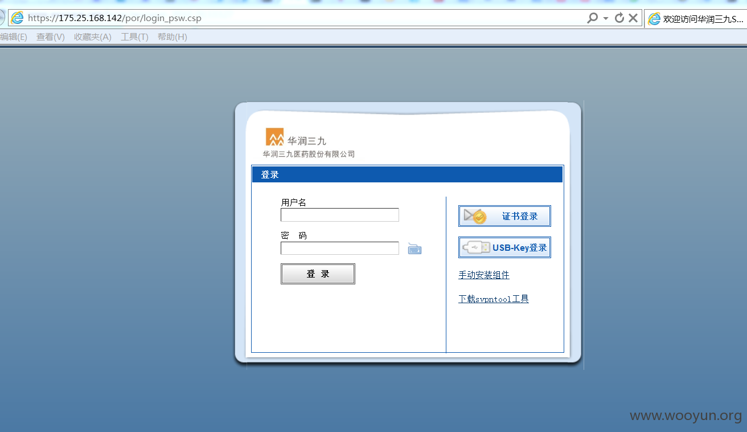Select the 欢迎访问华润三九 browser tab
The height and width of the screenshot is (432, 747).
(x=695, y=18)
